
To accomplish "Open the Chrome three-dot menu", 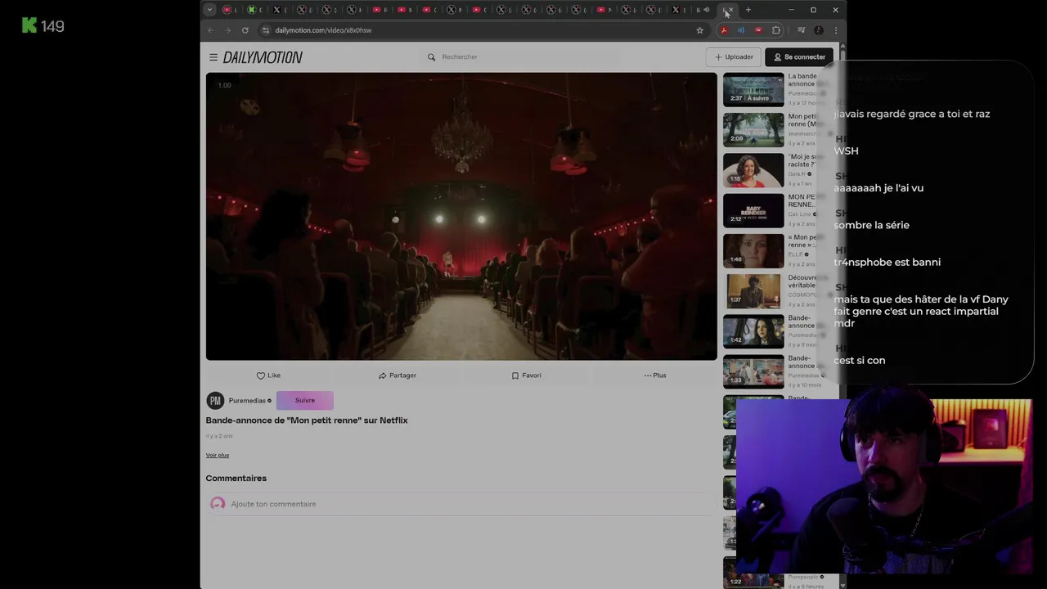I will pos(836,30).
